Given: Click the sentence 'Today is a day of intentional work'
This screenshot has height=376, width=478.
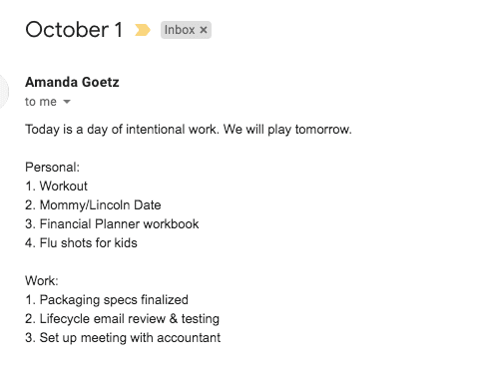Looking at the screenshot, I should tap(122, 129).
